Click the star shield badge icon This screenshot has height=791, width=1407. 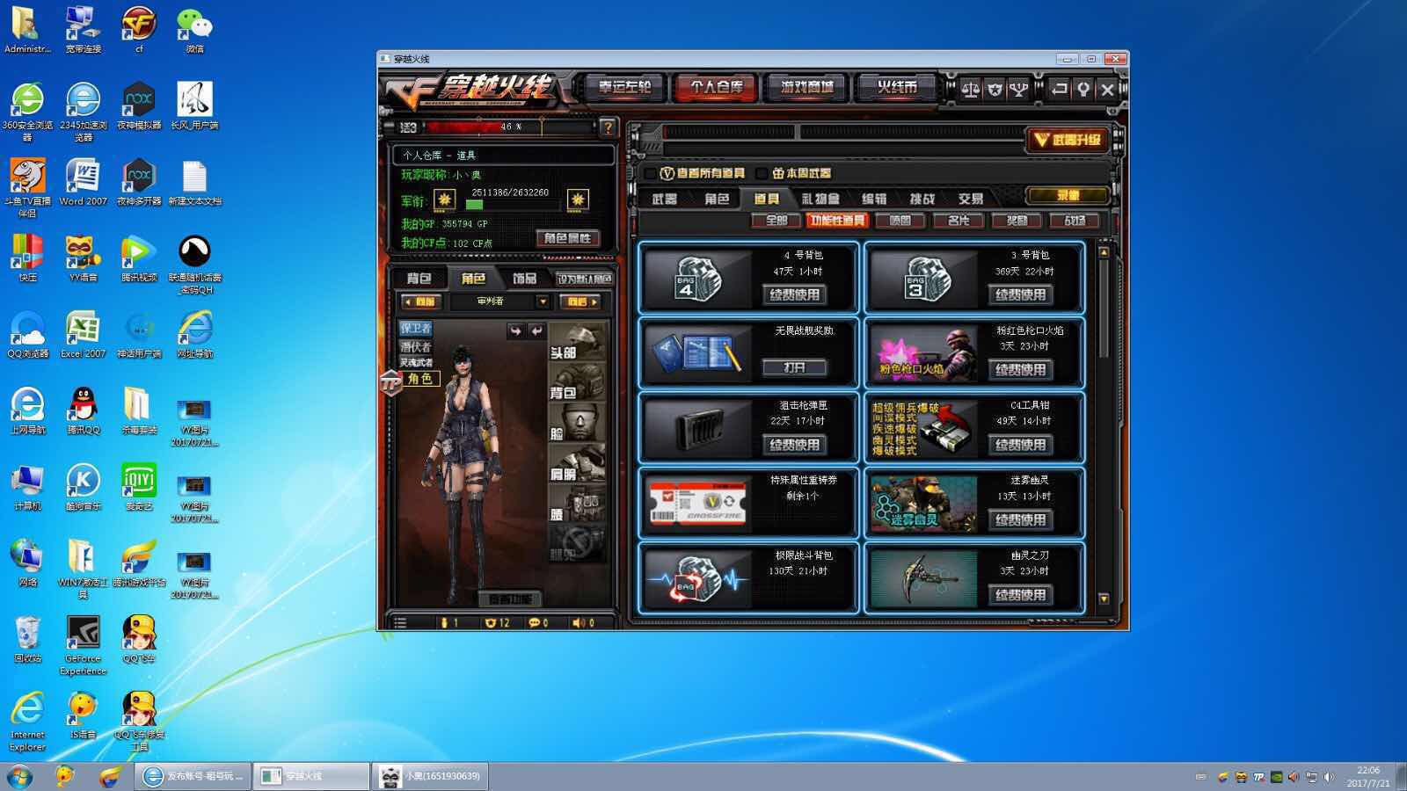[995, 89]
